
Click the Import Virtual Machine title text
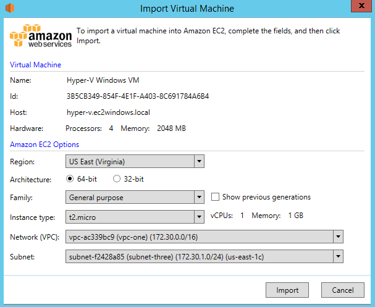187,9
